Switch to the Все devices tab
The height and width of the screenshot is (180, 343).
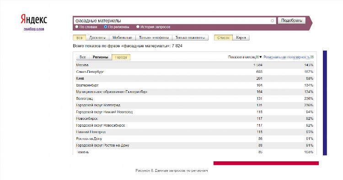pyautogui.click(x=80, y=38)
